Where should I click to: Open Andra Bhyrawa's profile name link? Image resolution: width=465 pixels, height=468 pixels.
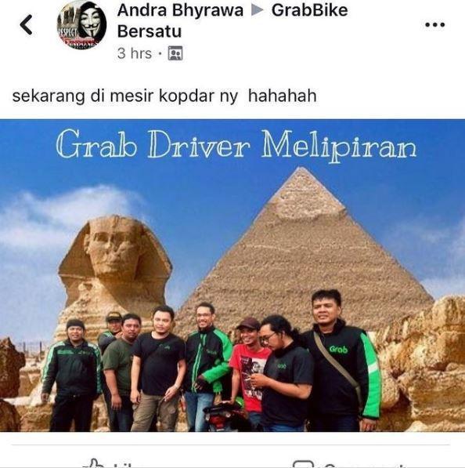180,10
